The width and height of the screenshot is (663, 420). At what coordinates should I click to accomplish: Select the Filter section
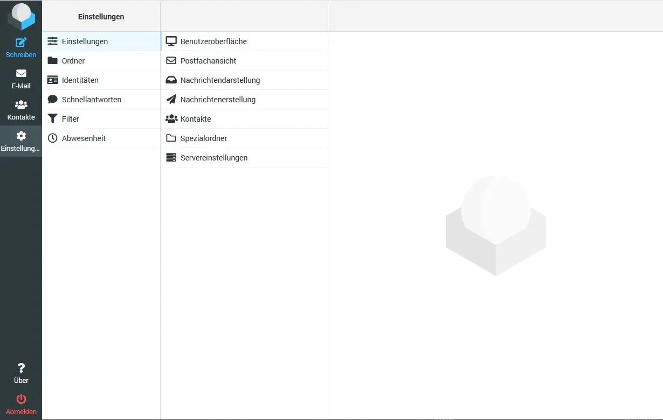pos(70,119)
